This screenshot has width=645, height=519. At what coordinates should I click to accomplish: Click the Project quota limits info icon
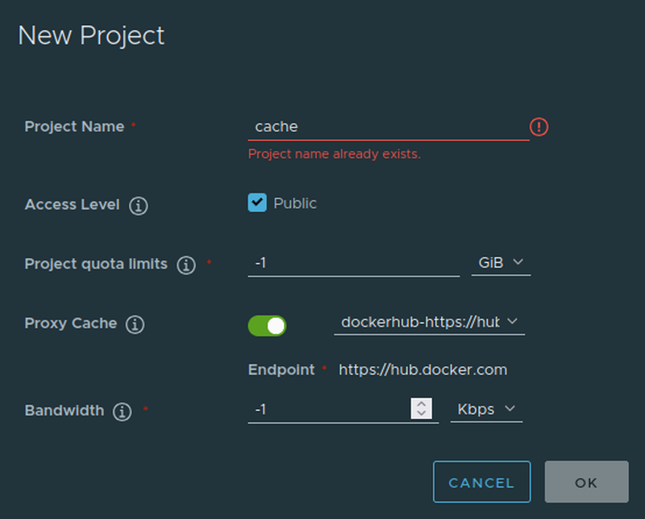pyautogui.click(x=186, y=265)
